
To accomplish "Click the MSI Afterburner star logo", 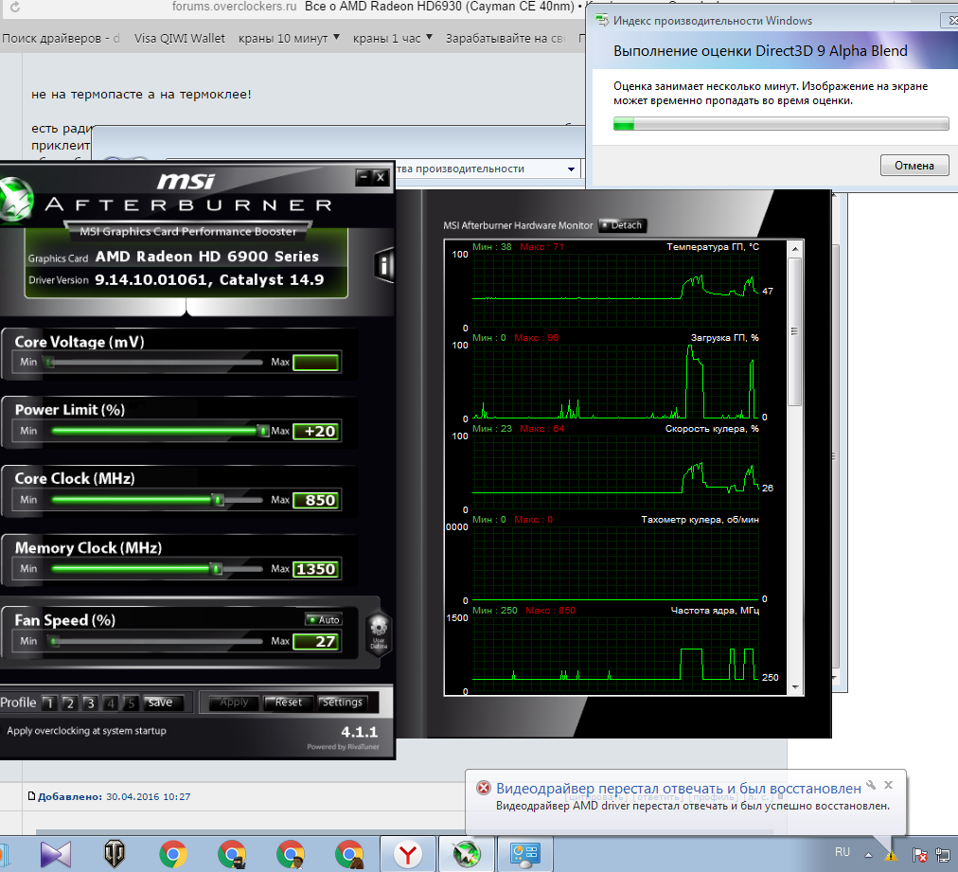I will [x=15, y=199].
